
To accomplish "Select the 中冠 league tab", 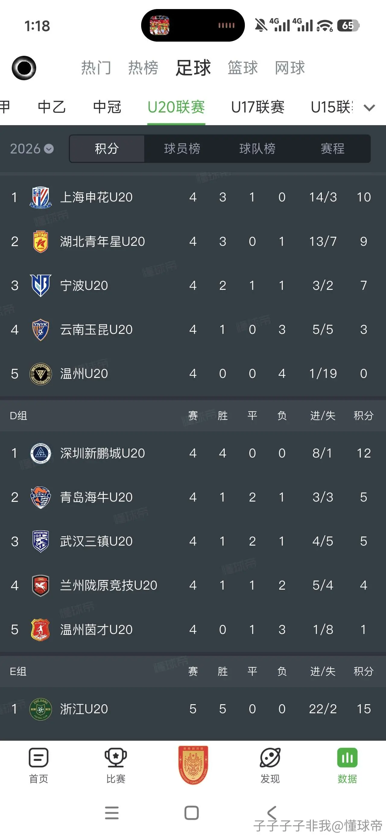I will click(107, 107).
